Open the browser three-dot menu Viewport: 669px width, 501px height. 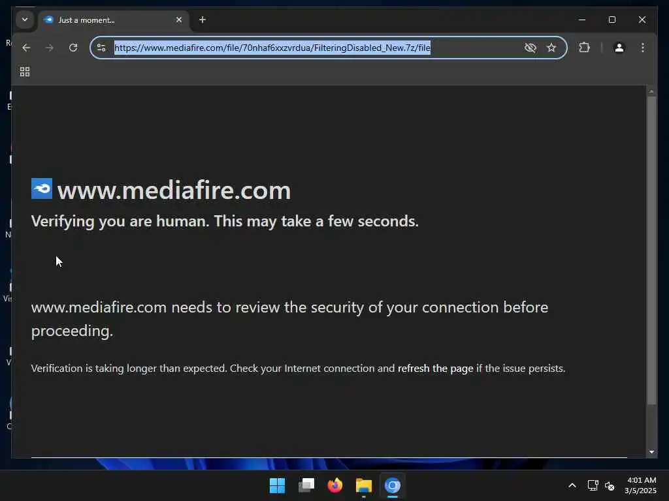point(643,48)
